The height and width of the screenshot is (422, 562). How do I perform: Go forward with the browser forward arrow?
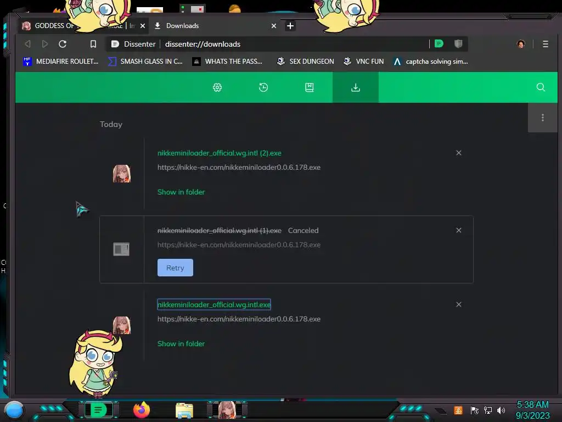[45, 44]
